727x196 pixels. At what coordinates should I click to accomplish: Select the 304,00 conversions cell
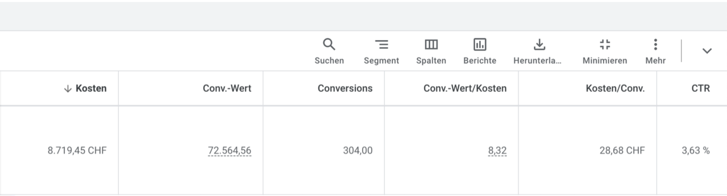click(358, 150)
